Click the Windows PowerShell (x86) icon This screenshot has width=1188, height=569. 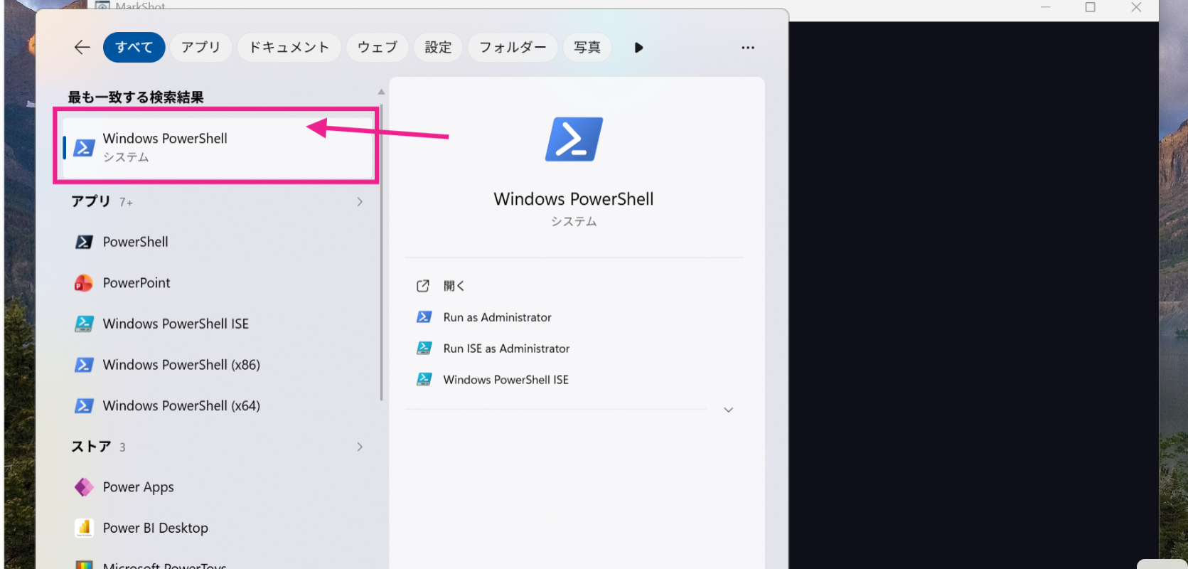click(x=84, y=365)
